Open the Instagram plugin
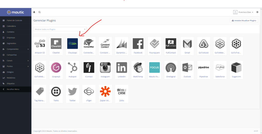This screenshot has width=262, height=134. [x=105, y=70]
